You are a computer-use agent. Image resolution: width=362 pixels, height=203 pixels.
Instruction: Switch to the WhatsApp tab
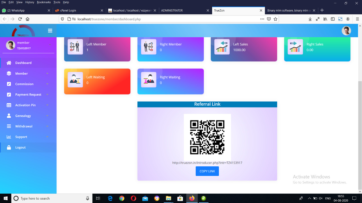tap(27, 10)
